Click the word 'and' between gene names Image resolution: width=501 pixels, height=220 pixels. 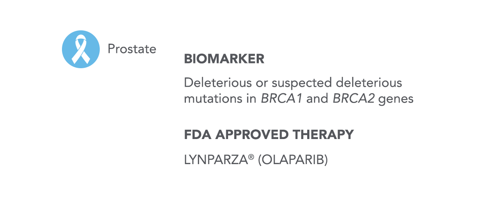(318, 99)
